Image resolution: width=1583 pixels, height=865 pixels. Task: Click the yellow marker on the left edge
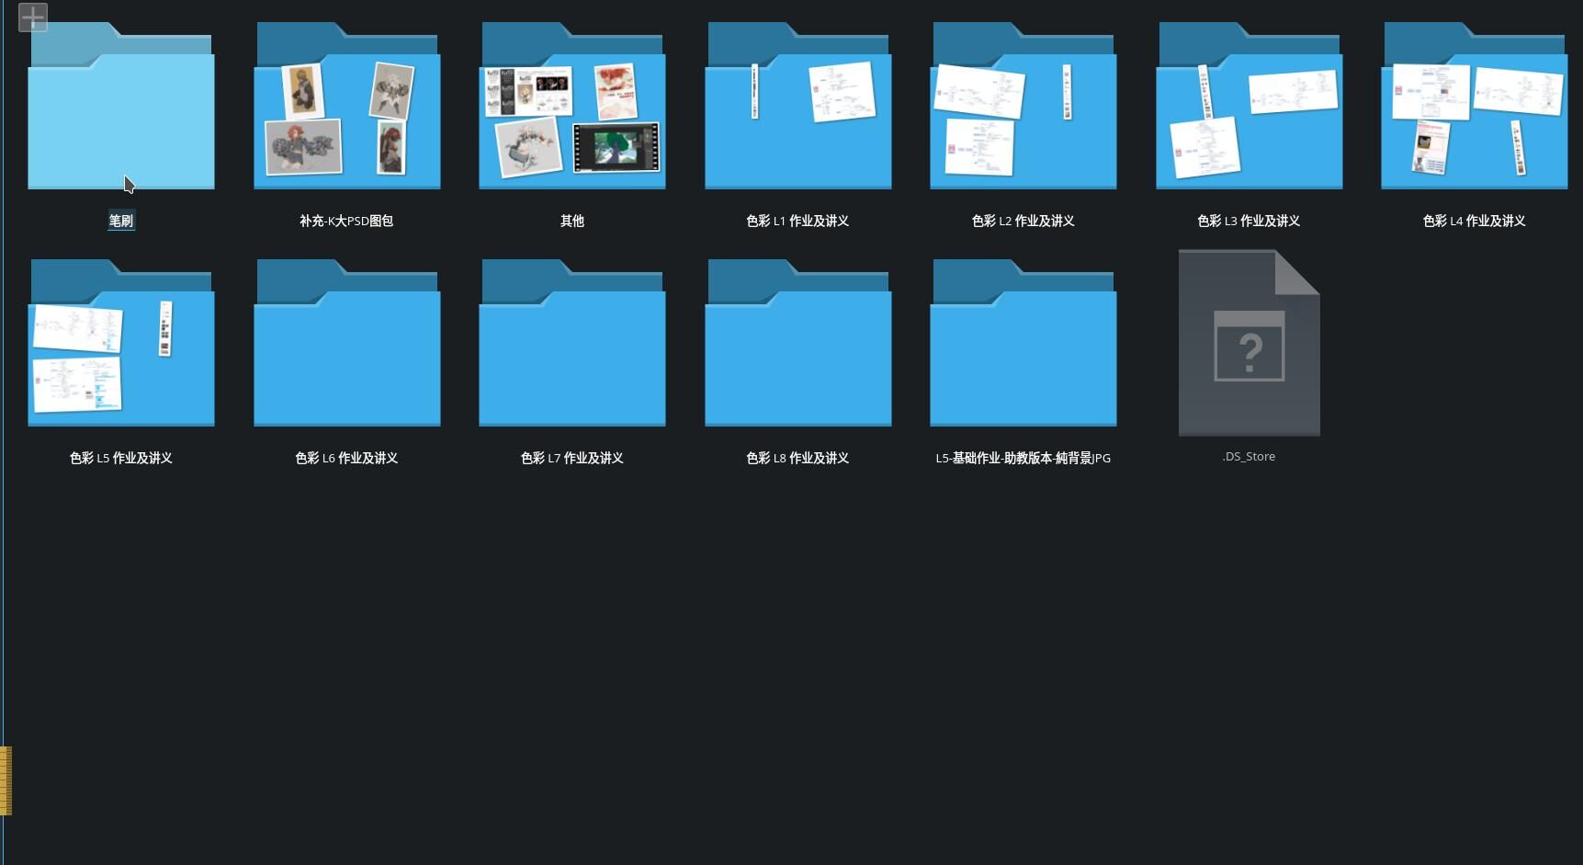tap(6, 780)
